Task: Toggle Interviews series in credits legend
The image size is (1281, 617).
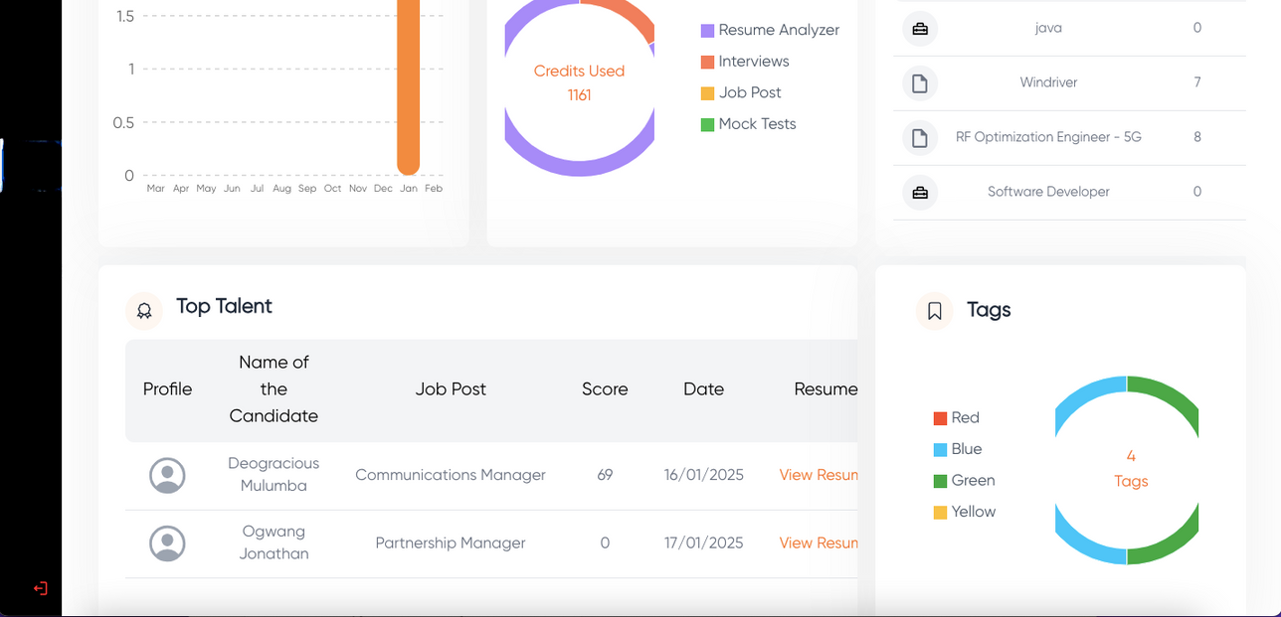Action: point(745,62)
